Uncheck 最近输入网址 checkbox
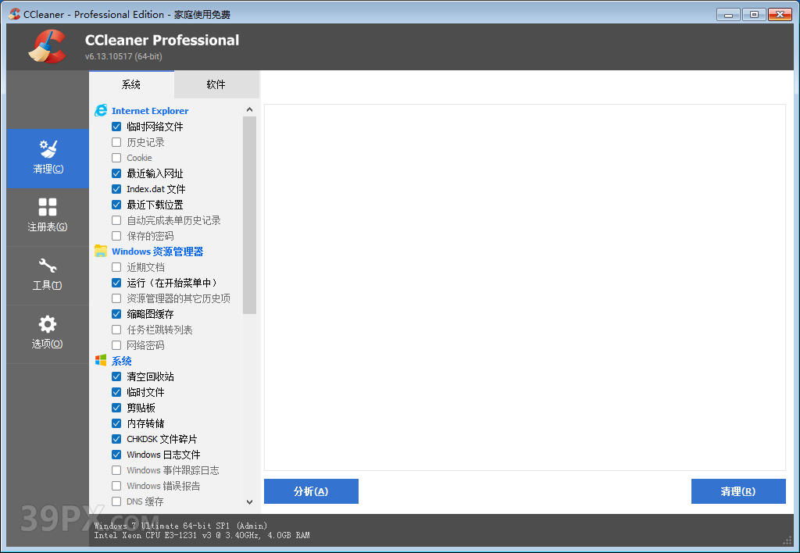This screenshot has width=800, height=553. tap(116, 173)
